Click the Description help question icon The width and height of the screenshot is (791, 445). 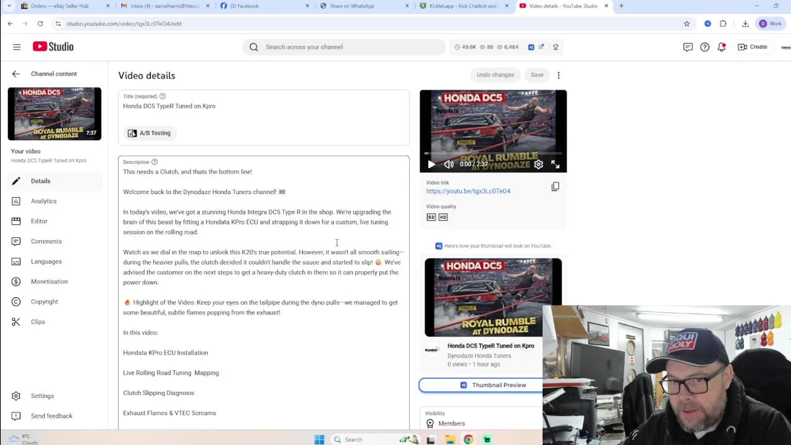coord(154,162)
